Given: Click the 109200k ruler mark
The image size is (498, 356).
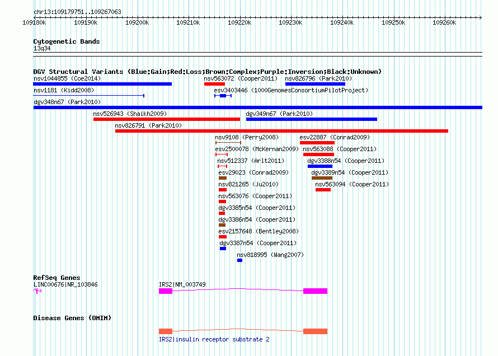Looking at the screenshot, I should [137, 22].
